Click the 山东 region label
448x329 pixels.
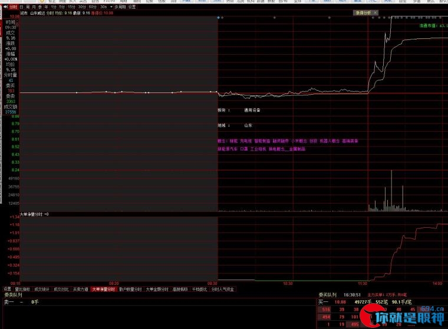pos(248,125)
